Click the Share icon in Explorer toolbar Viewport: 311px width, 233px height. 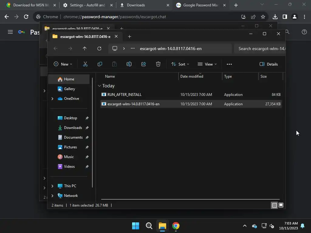point(144,64)
